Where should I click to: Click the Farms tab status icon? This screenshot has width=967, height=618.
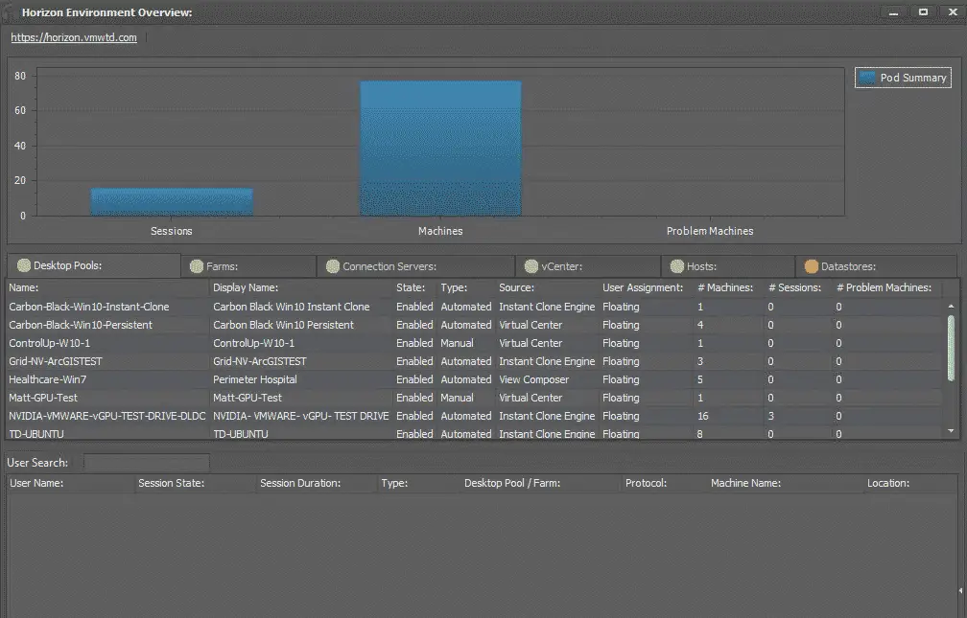[x=197, y=266]
